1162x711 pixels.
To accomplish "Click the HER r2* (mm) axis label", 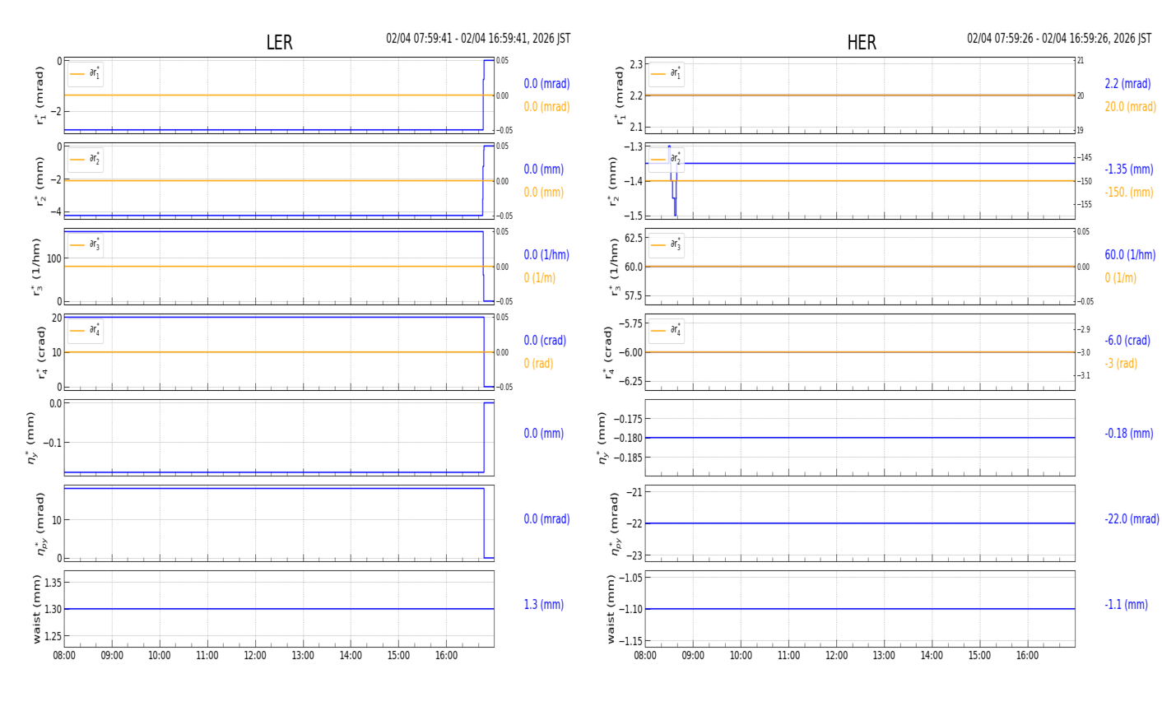I will pyautogui.click(x=612, y=181).
